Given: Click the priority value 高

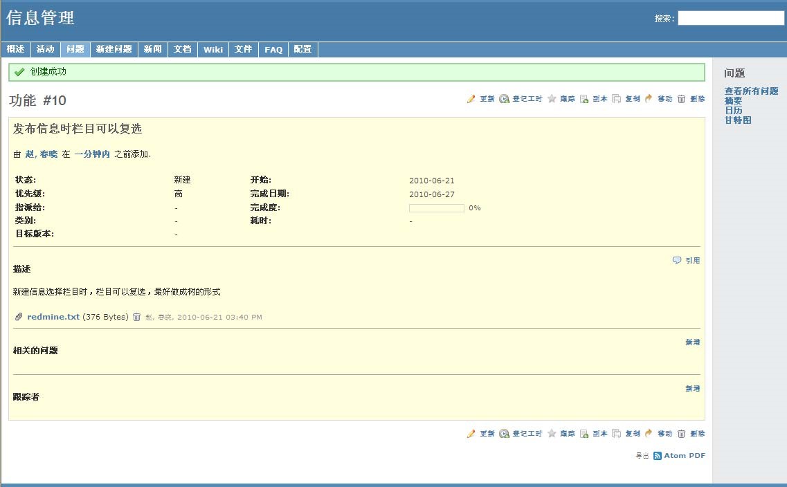Looking at the screenshot, I should coord(178,194).
